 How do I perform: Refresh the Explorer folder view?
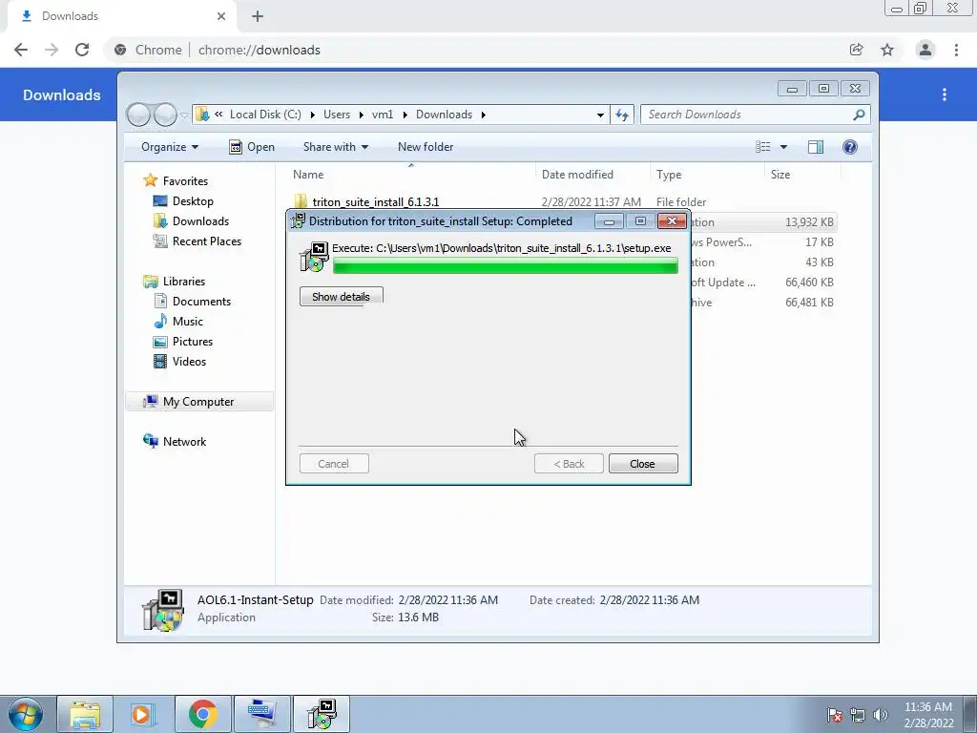click(x=622, y=115)
